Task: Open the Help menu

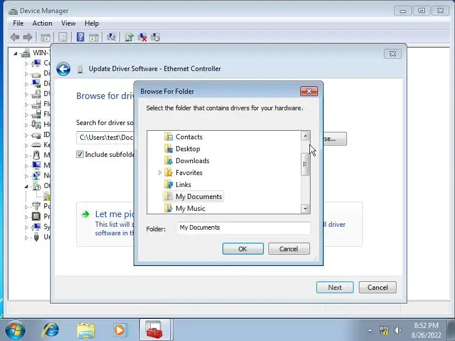Action: [92, 23]
